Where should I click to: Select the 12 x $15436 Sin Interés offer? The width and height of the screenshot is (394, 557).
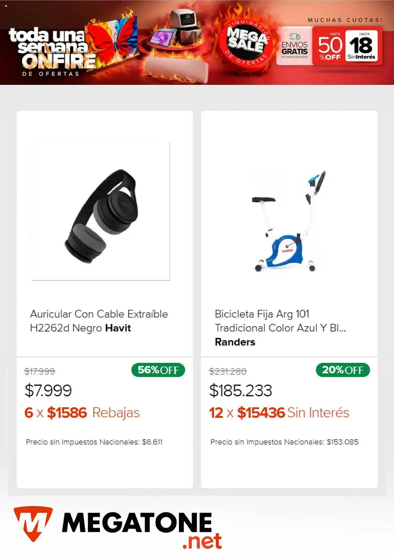point(279,412)
